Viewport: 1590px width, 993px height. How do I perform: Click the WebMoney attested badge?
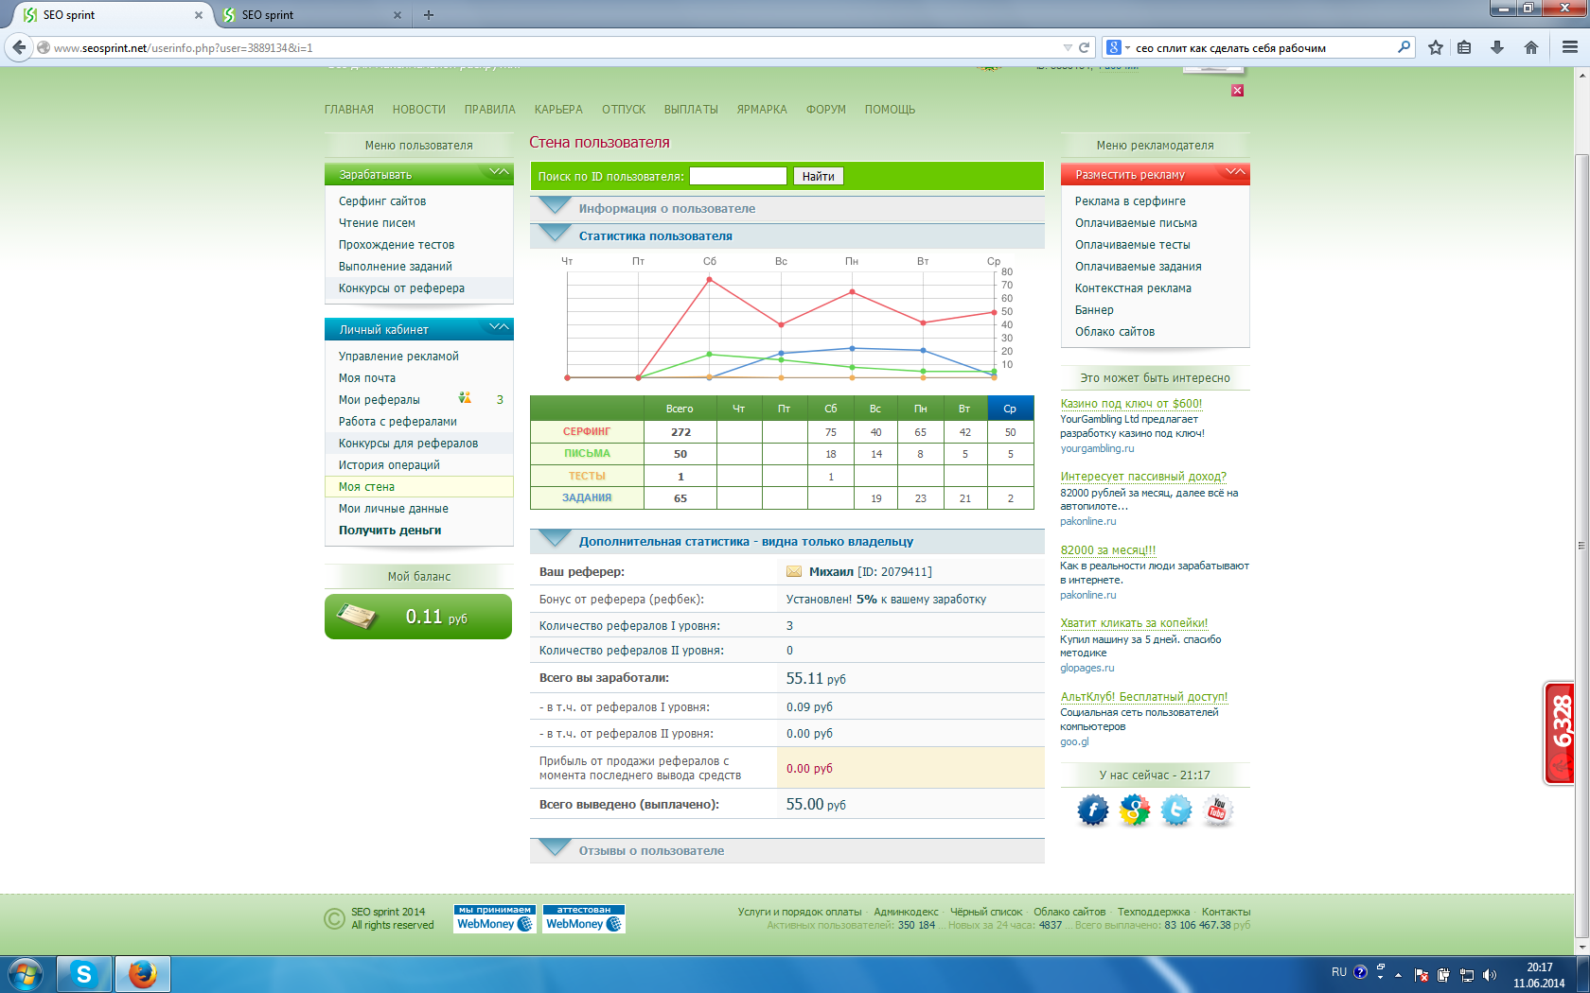coord(584,919)
